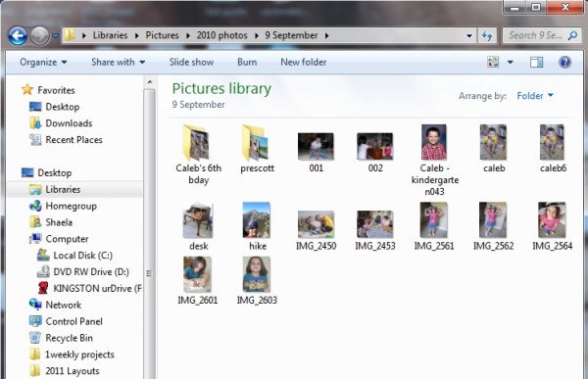
Task: Select Network in the navigation pane
Action: (55, 305)
